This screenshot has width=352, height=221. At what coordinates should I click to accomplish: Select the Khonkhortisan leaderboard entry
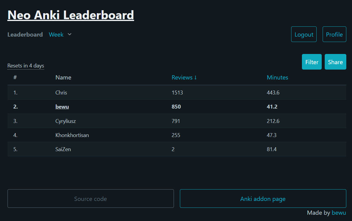coord(72,135)
